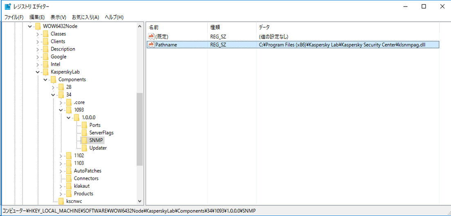Image resolution: width=451 pixels, height=216 pixels.
Task: Select the AutoPatches key label
Action: [88, 171]
